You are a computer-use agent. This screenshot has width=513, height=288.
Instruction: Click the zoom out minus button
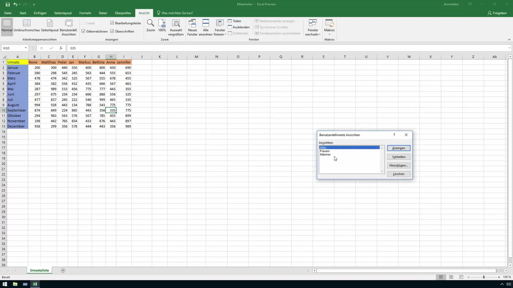point(468,277)
